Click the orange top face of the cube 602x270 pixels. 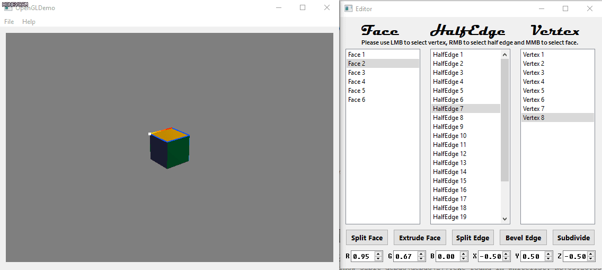pos(170,135)
